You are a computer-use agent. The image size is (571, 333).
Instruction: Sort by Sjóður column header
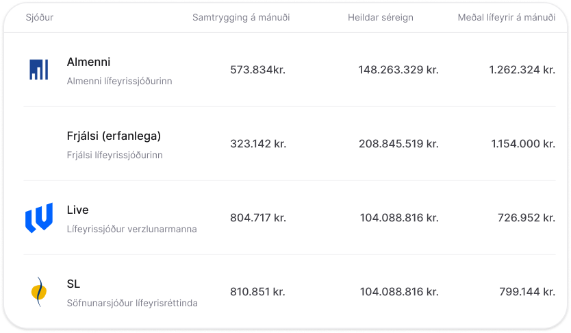point(39,17)
